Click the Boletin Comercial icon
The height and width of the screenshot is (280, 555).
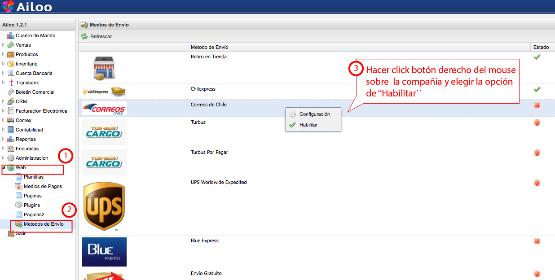pos(11,92)
